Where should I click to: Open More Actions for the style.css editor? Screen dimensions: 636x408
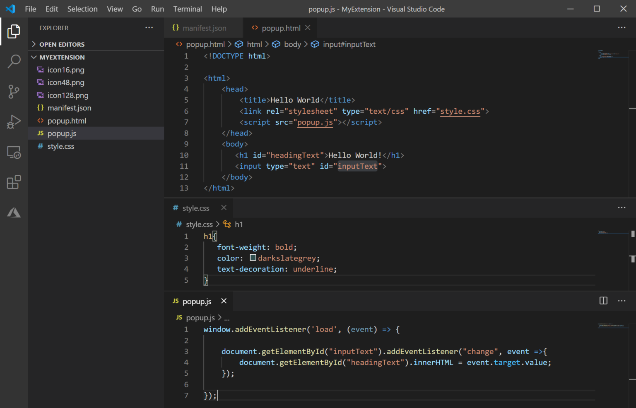click(622, 208)
